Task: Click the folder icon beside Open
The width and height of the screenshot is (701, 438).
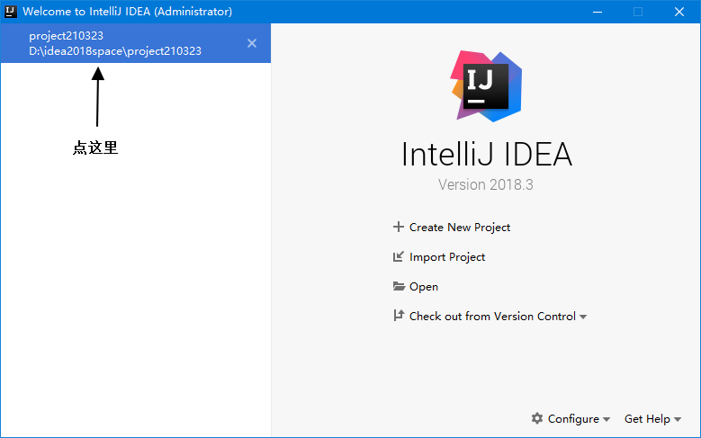Action: (398, 287)
